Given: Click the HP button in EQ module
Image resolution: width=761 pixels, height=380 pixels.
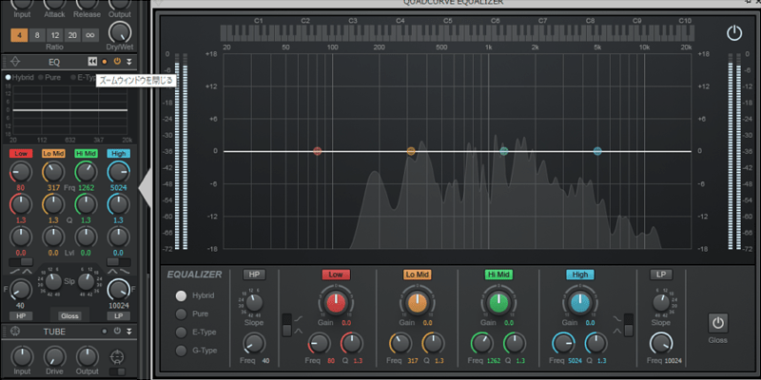Looking at the screenshot, I should coord(21,316).
